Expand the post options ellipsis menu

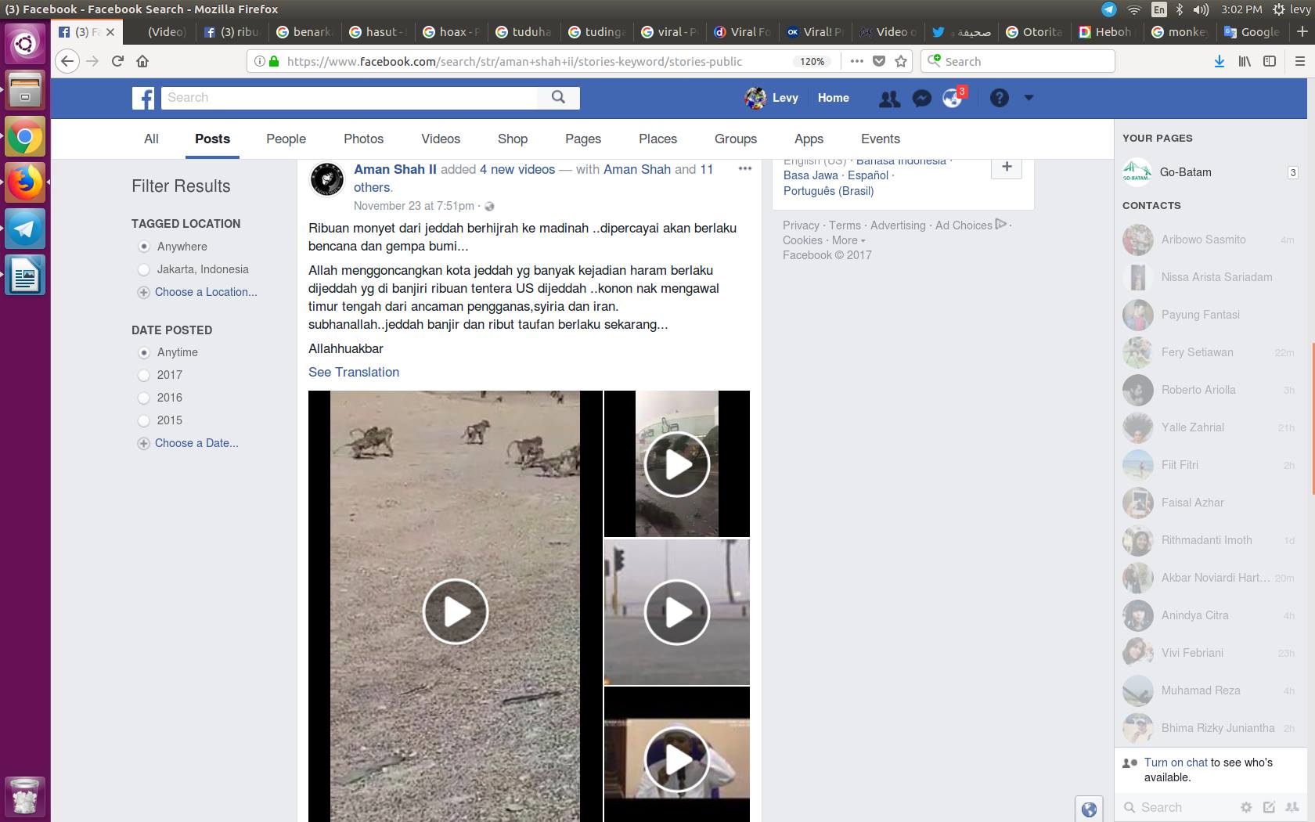click(744, 168)
